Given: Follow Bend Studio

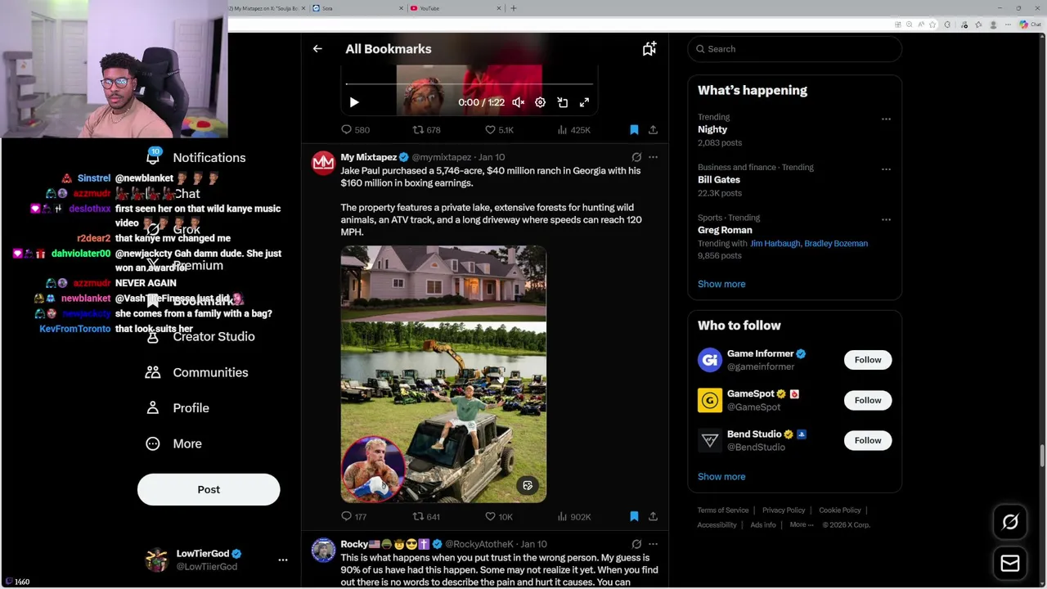Looking at the screenshot, I should (x=868, y=440).
